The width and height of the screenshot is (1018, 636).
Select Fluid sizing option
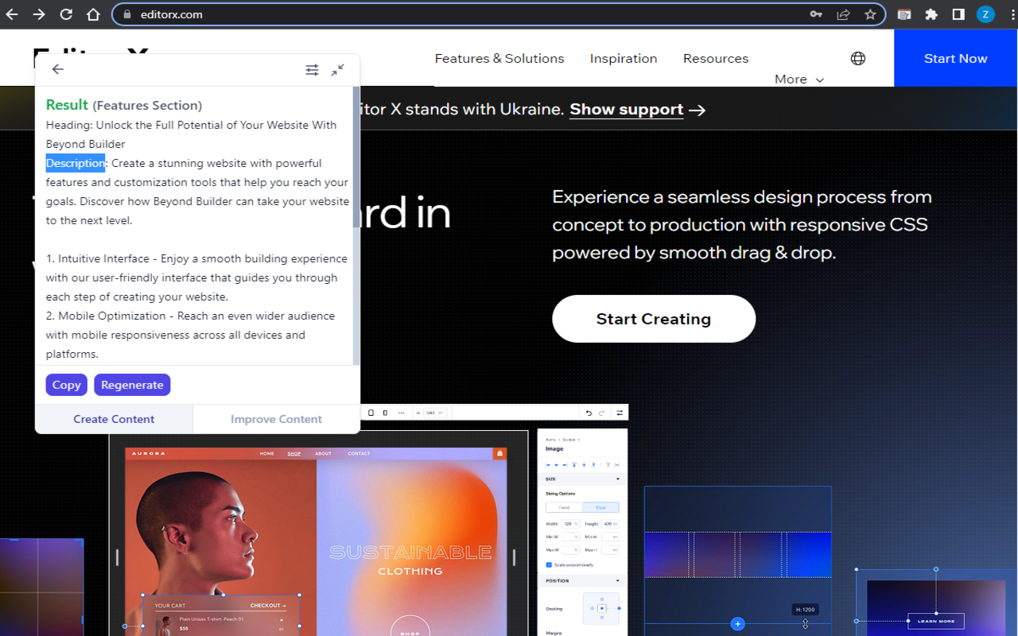[601, 507]
